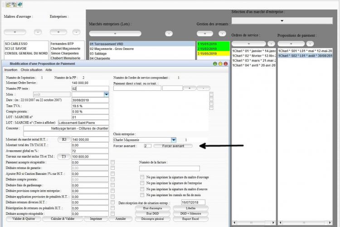Image resolution: width=340 pixels, height=227 pixels.
Task: Select green avenant '1 15/01/2019'
Action: coord(213,44)
